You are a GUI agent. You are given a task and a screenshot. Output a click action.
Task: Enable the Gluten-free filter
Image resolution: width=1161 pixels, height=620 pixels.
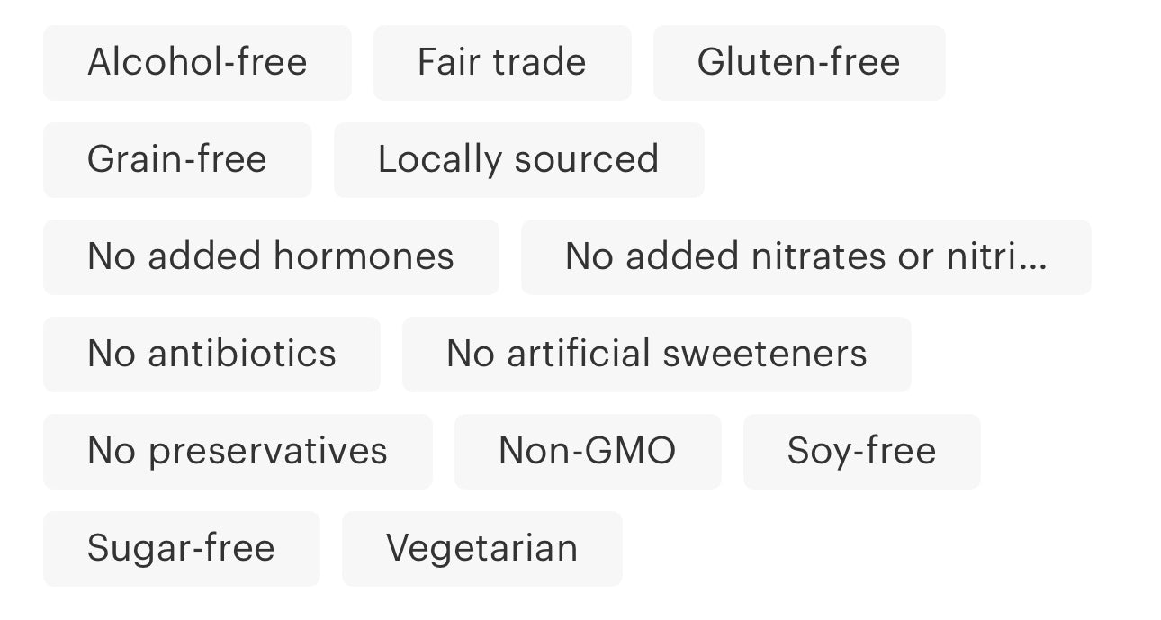798,63
